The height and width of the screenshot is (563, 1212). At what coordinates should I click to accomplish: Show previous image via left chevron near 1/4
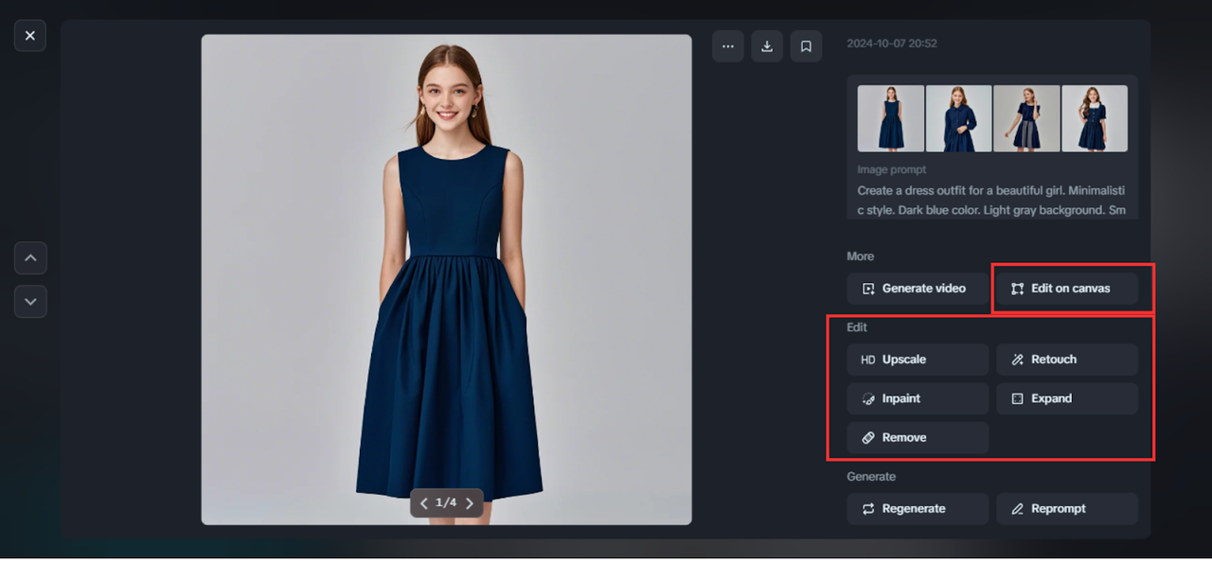point(423,503)
